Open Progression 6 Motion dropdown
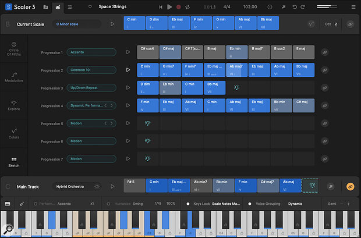Image resolution: width=361 pixels, height=238 pixels. click(x=91, y=141)
